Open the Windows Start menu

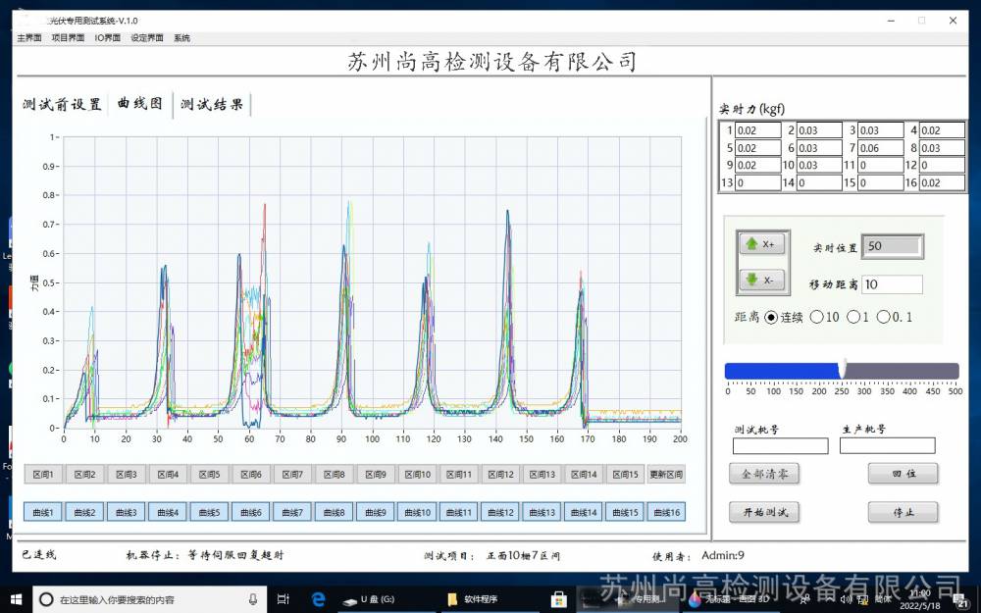(x=16, y=599)
